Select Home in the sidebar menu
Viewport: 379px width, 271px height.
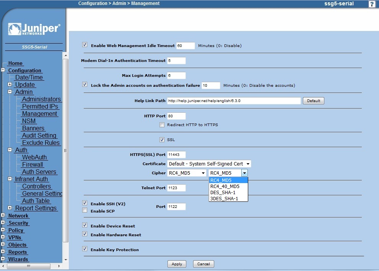click(15, 63)
